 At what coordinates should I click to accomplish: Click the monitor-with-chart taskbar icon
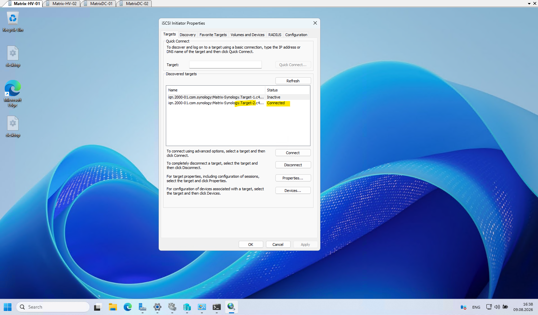pos(202,307)
